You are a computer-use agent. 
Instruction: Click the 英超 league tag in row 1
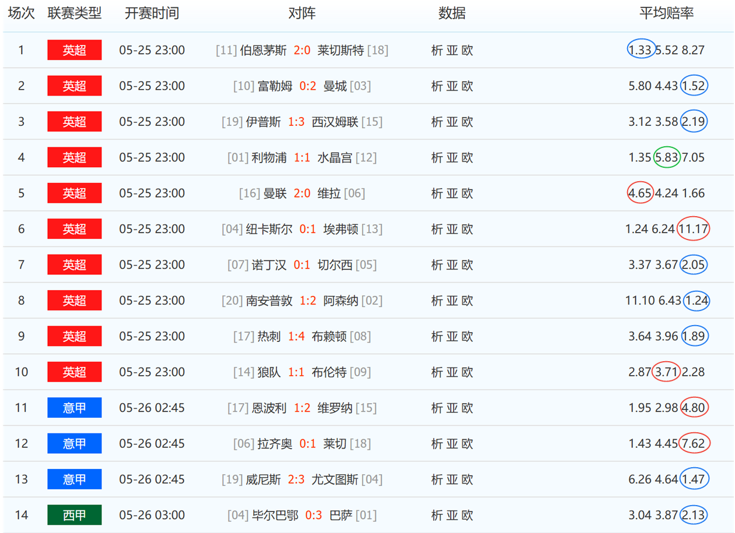pyautogui.click(x=75, y=50)
